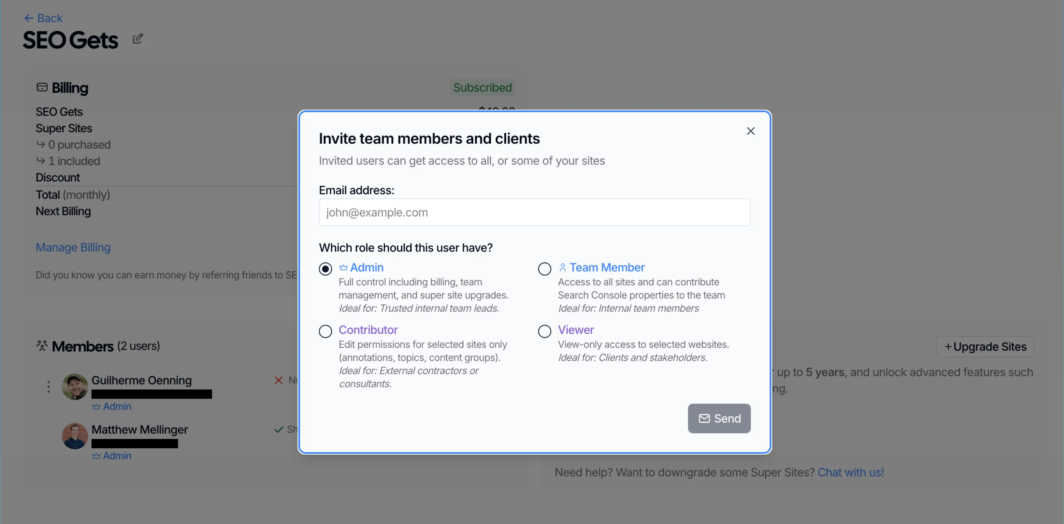
Task: Open the three-dot menu beside Guilherme Oenning
Action: pos(48,386)
